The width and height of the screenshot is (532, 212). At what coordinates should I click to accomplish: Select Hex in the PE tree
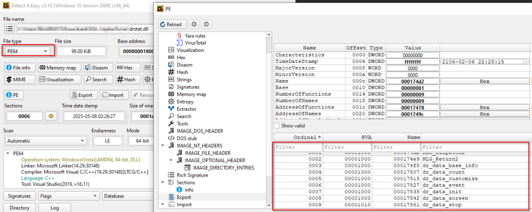(181, 58)
